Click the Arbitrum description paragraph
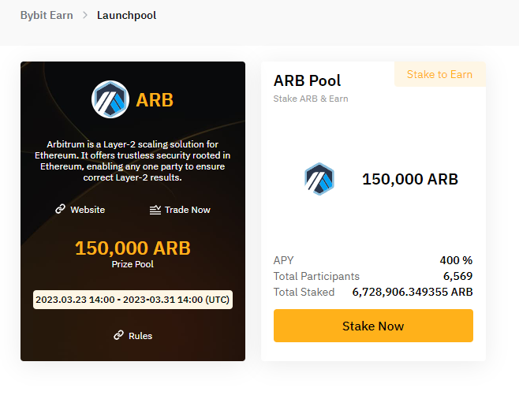 coord(133,161)
